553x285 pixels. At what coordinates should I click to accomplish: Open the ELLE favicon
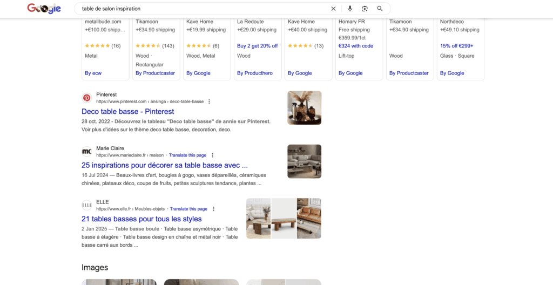coord(87,205)
